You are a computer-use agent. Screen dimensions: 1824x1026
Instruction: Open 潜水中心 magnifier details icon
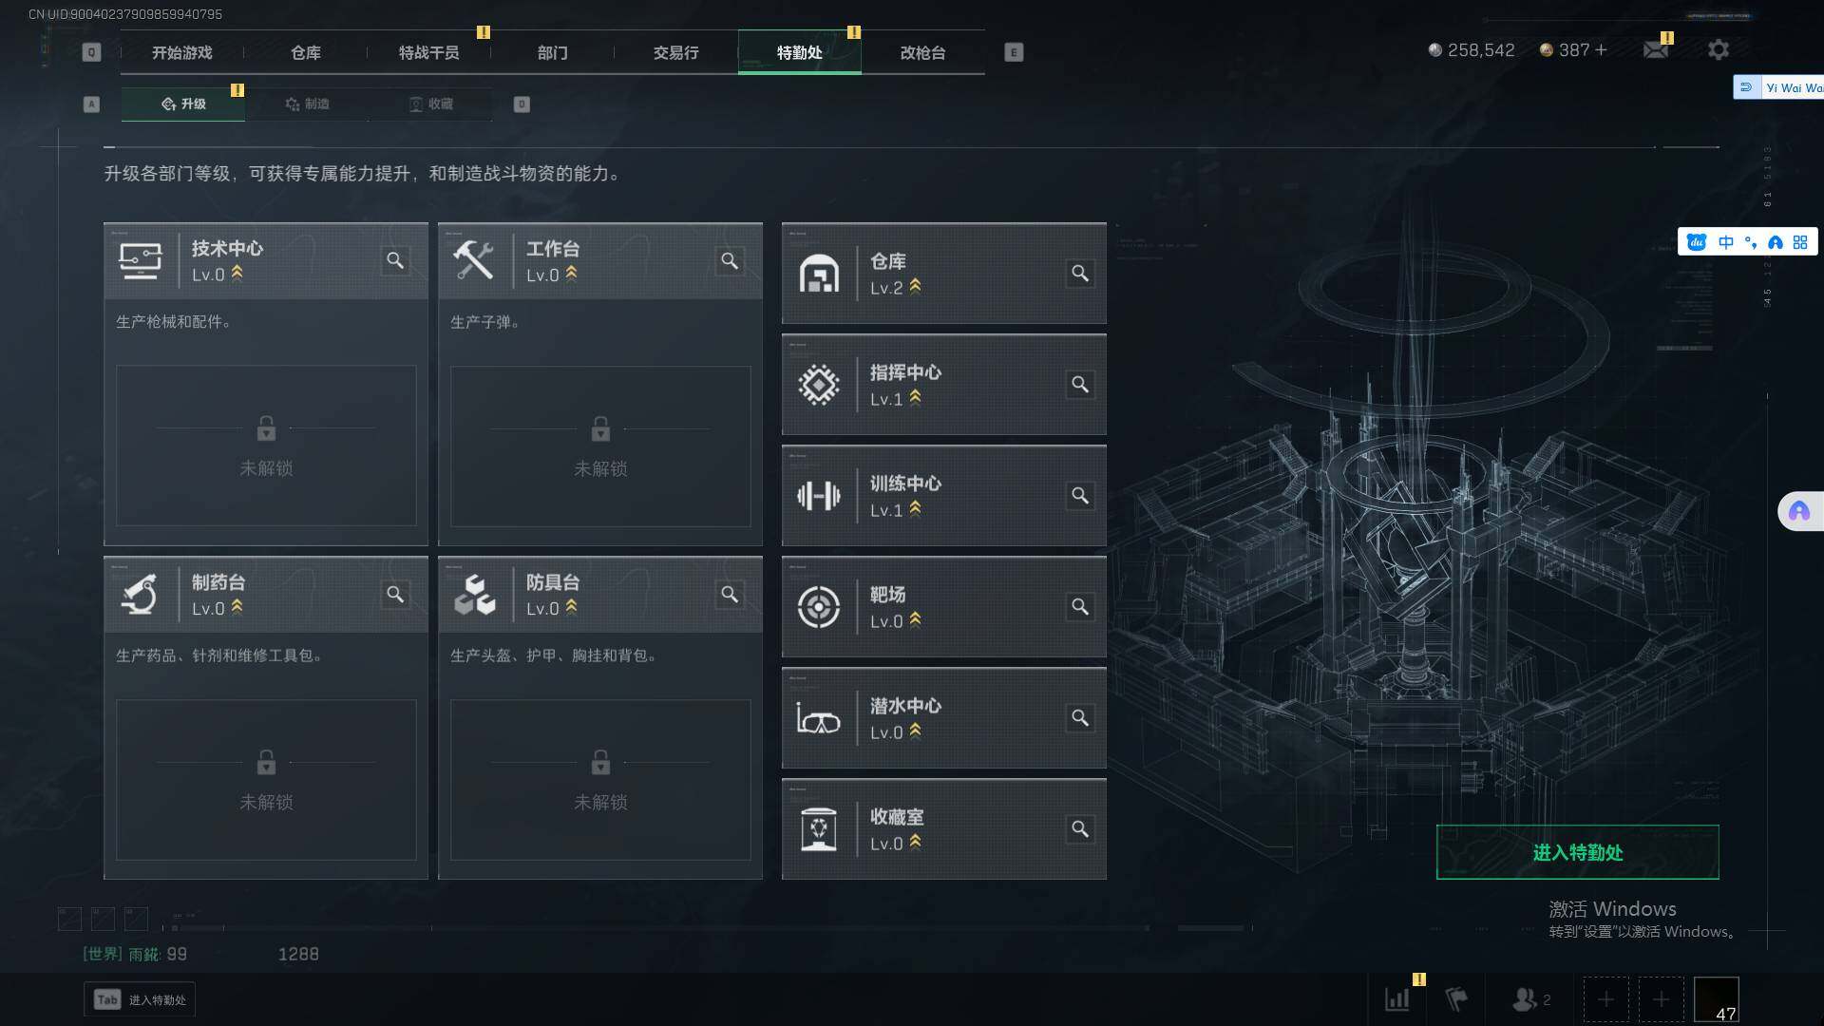point(1080,718)
